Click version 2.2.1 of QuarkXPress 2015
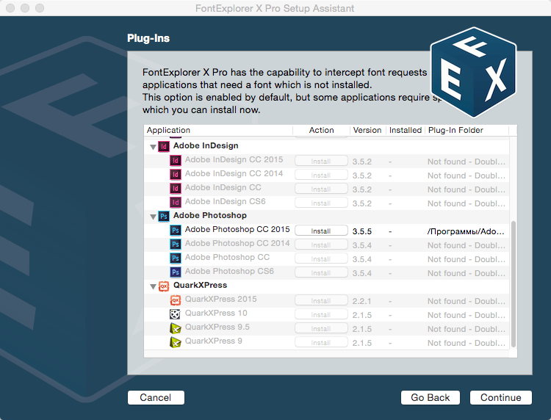This screenshot has height=420, width=551. 362,301
